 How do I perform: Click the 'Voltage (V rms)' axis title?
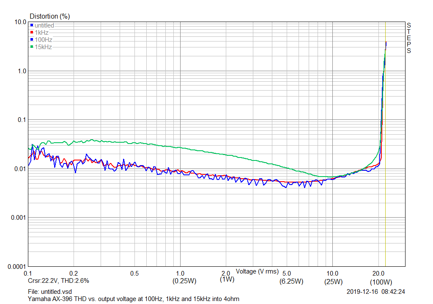[x=257, y=271]
